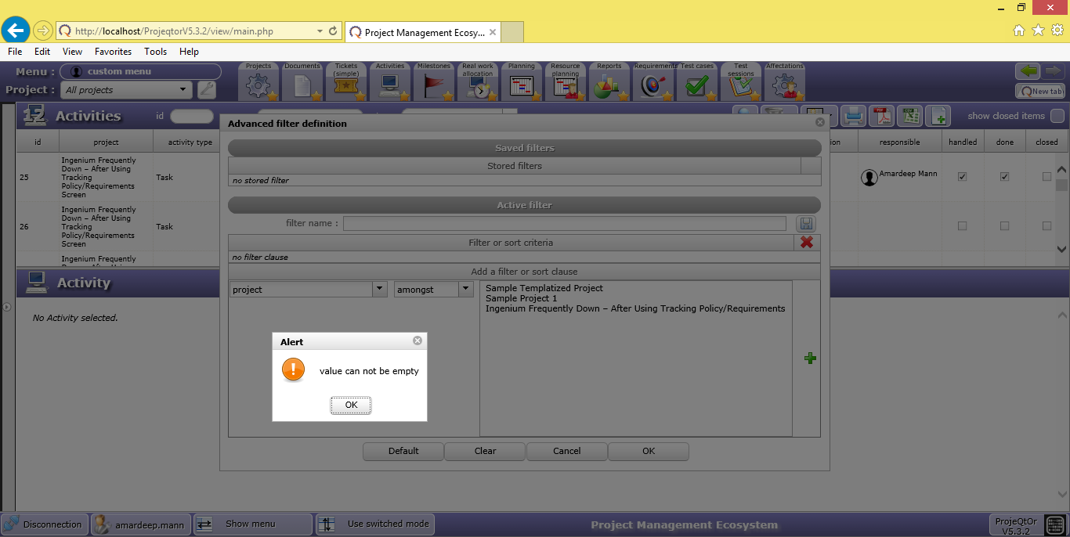Close the Alert popup with X icon
The image size is (1070, 537).
pyautogui.click(x=418, y=341)
